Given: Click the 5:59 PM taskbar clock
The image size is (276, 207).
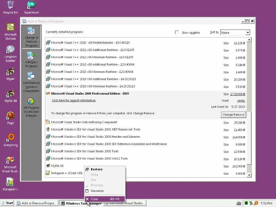Looking at the screenshot, I should 266,203.
